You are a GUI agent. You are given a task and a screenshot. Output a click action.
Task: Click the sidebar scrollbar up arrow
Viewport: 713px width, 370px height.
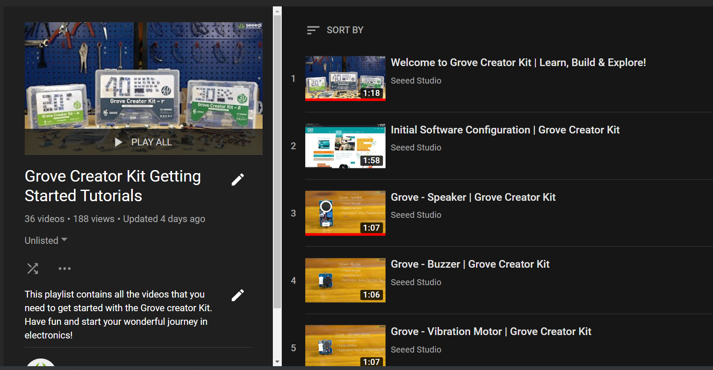coord(278,11)
